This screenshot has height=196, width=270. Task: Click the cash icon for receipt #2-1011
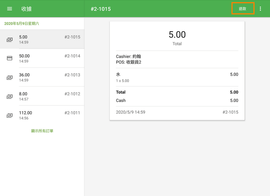point(10,115)
